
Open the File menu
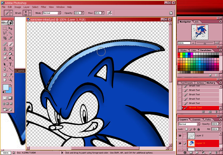pos(3,7)
